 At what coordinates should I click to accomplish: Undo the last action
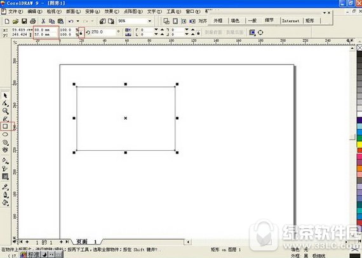pos(71,21)
